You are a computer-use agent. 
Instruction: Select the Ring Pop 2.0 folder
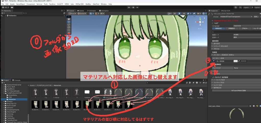(x=12, y=103)
